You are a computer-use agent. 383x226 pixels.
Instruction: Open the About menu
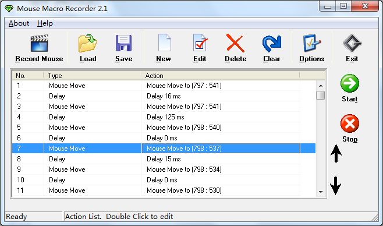[19, 23]
